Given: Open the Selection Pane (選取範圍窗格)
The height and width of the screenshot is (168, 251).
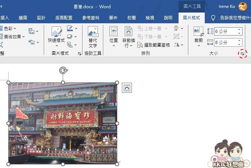Looking at the screenshot, I should [x=154, y=45].
